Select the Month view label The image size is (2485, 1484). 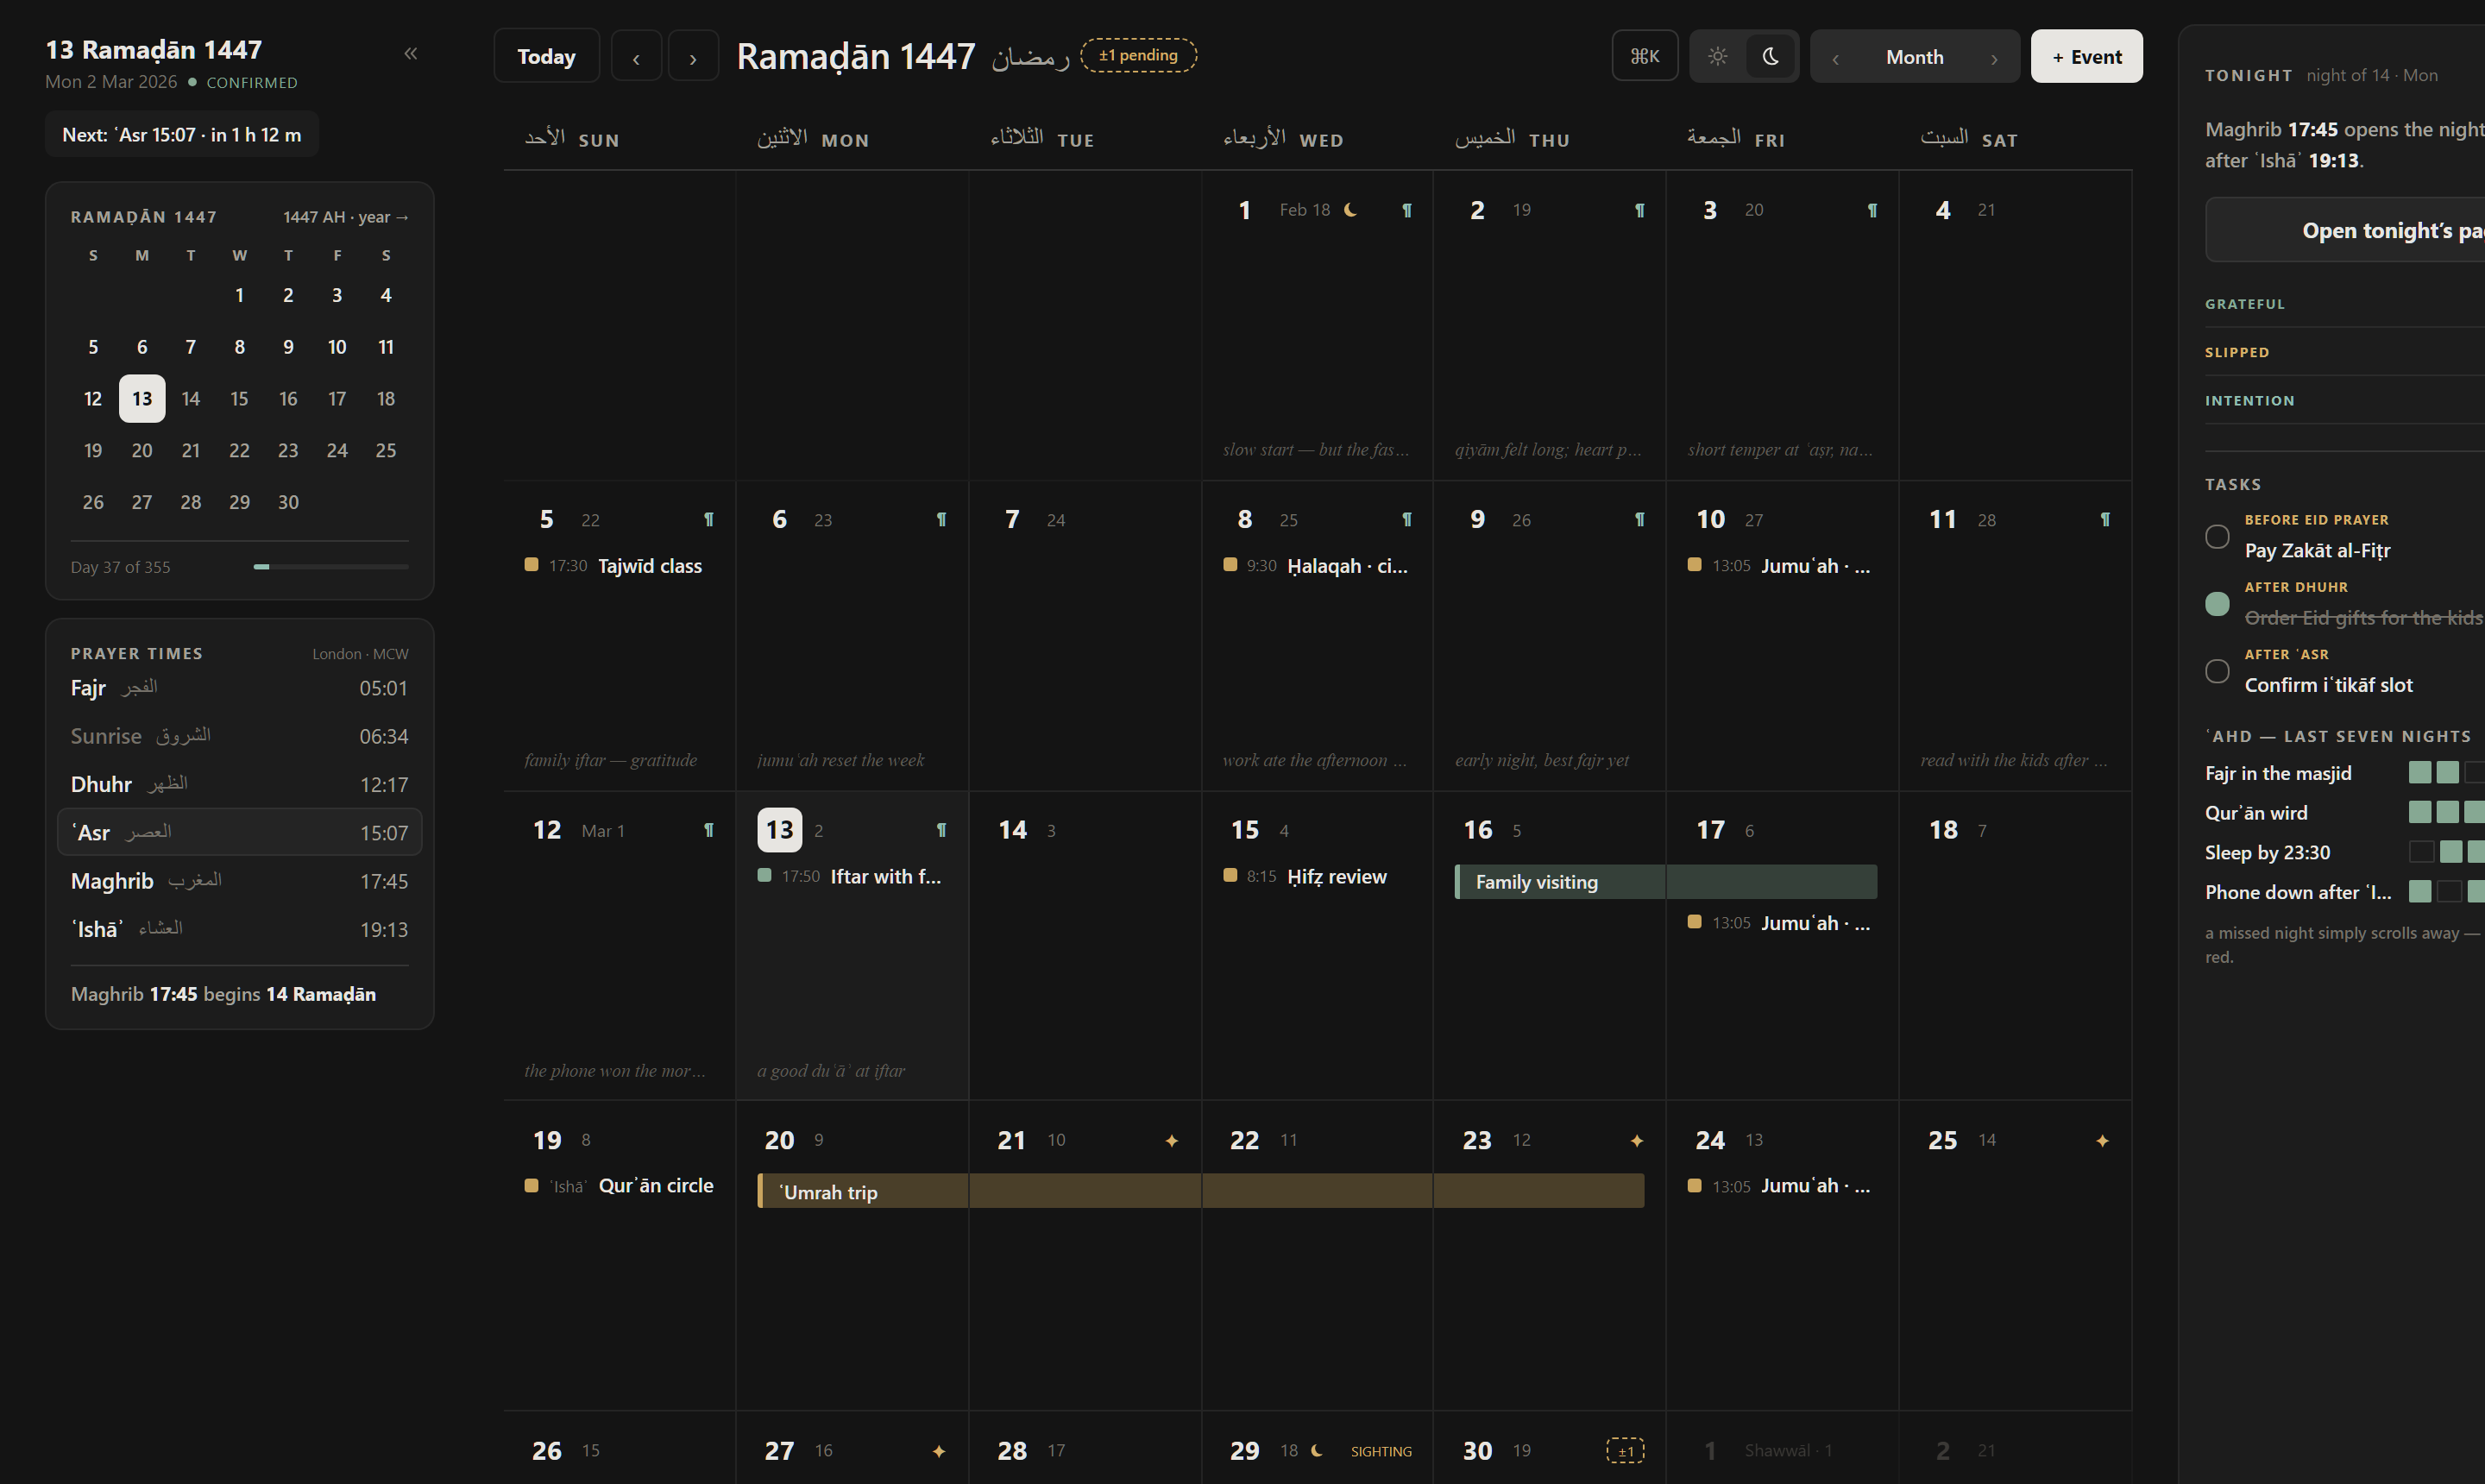[x=1914, y=57]
